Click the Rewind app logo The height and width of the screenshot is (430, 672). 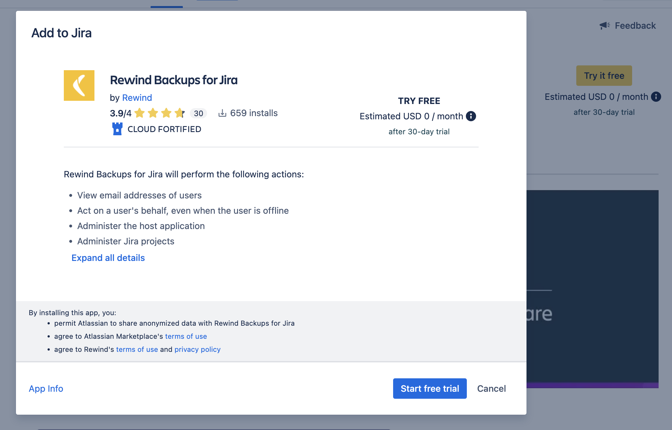coord(79,85)
